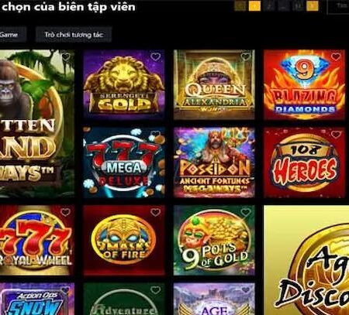
Task: Click heart on 777 Royal Wheel tile
Action: [65, 212]
